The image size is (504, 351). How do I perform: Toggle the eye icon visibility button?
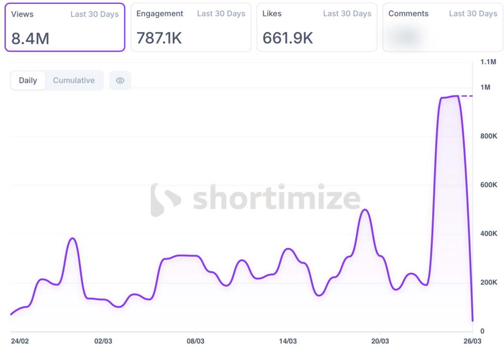point(120,81)
